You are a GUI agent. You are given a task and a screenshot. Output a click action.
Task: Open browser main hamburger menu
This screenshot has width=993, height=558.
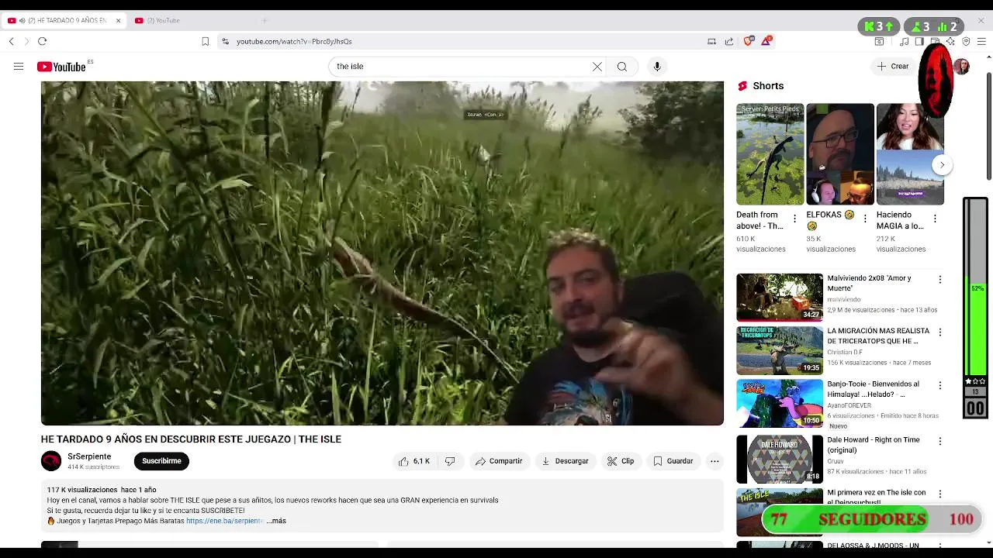tap(981, 42)
